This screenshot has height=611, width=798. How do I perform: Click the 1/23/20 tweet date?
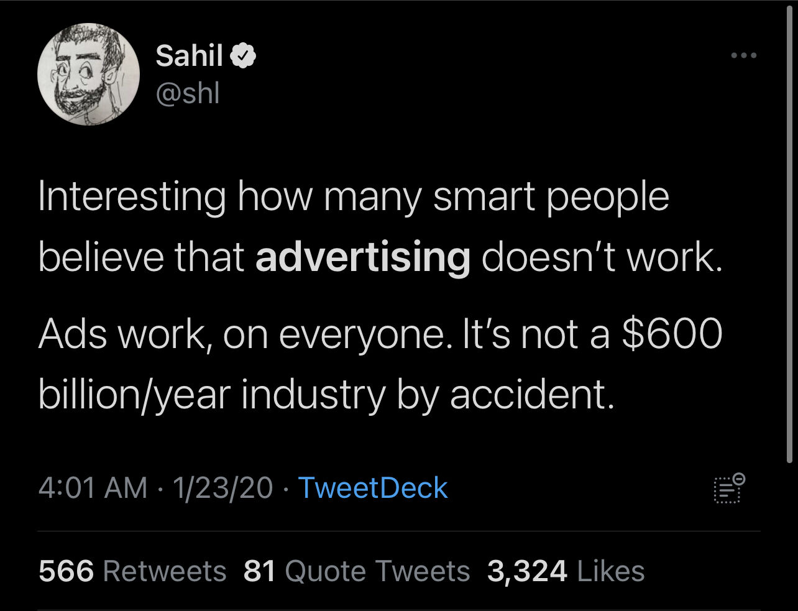point(222,488)
